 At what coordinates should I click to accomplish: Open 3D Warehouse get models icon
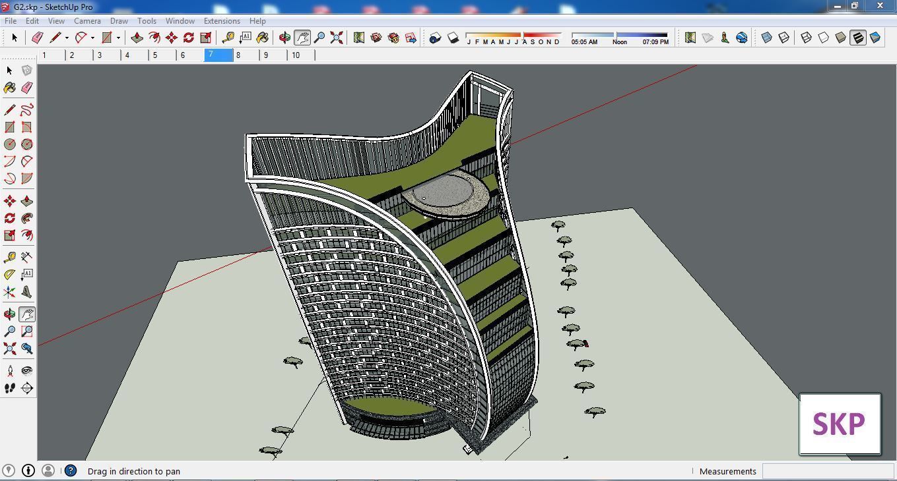coord(376,38)
